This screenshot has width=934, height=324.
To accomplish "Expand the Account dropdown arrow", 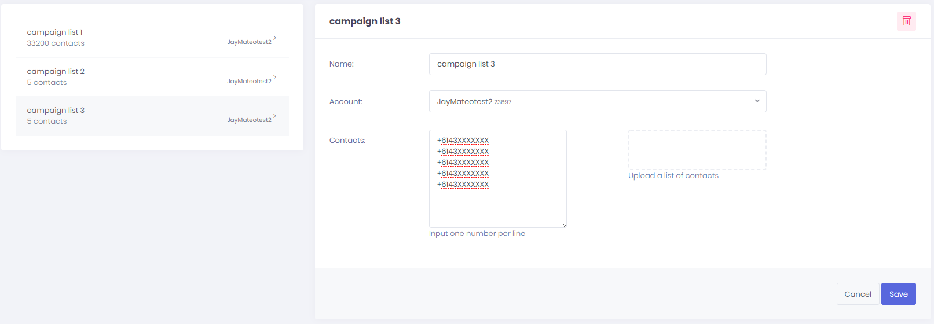I will click(x=757, y=101).
